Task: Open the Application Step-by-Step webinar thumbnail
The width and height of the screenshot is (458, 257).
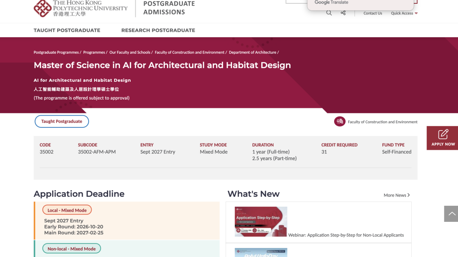Action: (x=261, y=221)
